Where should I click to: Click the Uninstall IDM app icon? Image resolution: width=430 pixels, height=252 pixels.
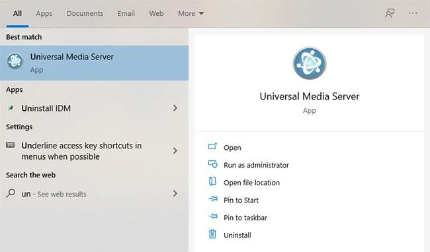tap(11, 108)
